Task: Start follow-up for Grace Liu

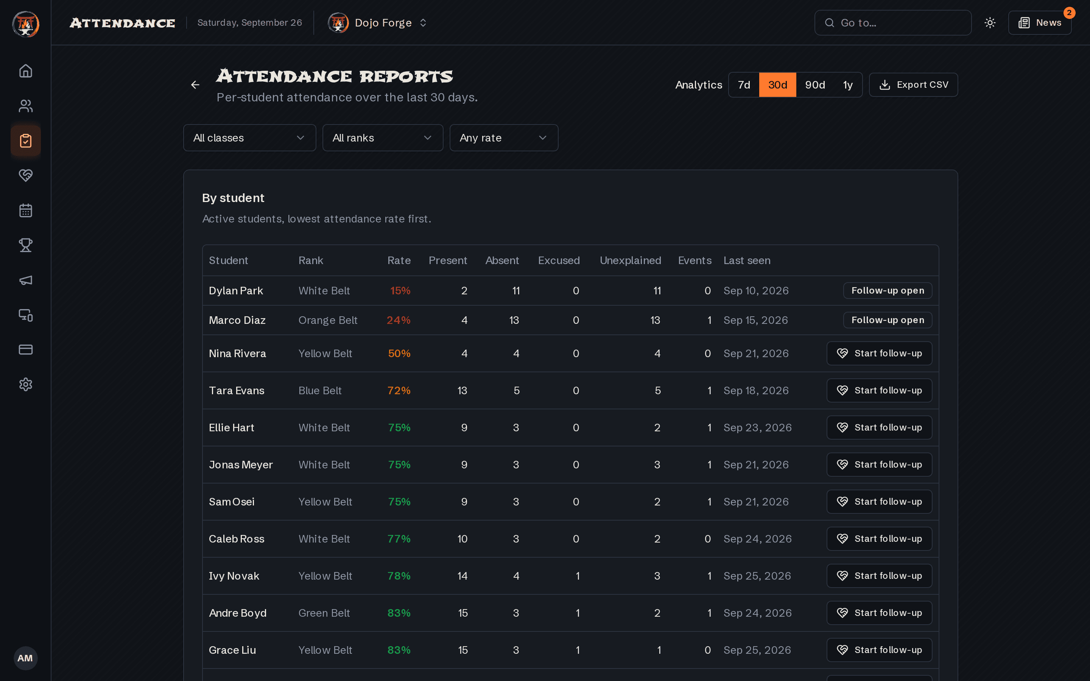Action: 879,650
